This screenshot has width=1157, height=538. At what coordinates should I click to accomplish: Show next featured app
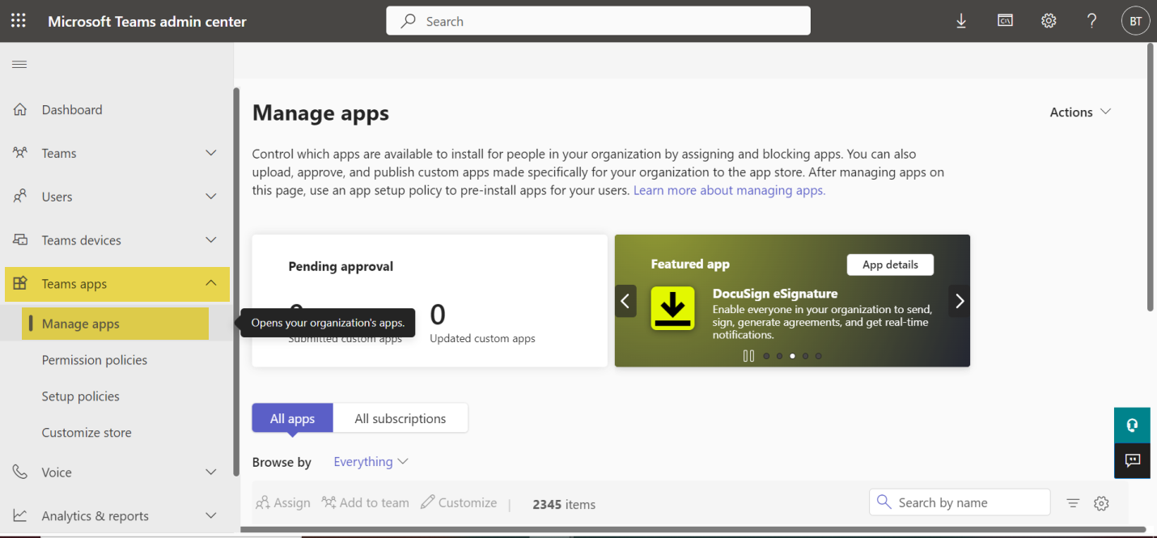click(960, 301)
